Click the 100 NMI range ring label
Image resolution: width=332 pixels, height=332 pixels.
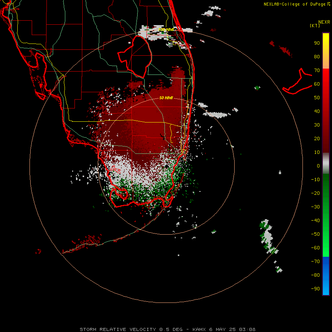point(166,30)
